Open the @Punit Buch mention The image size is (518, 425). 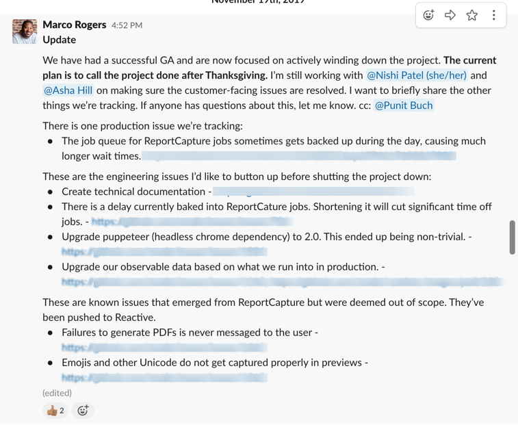(x=404, y=105)
